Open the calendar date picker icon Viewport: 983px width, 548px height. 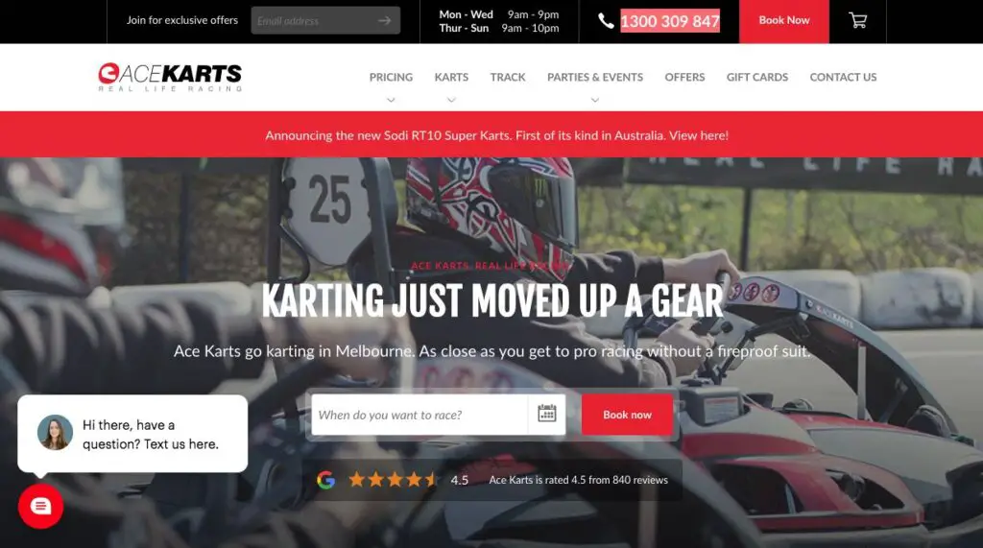(x=546, y=414)
